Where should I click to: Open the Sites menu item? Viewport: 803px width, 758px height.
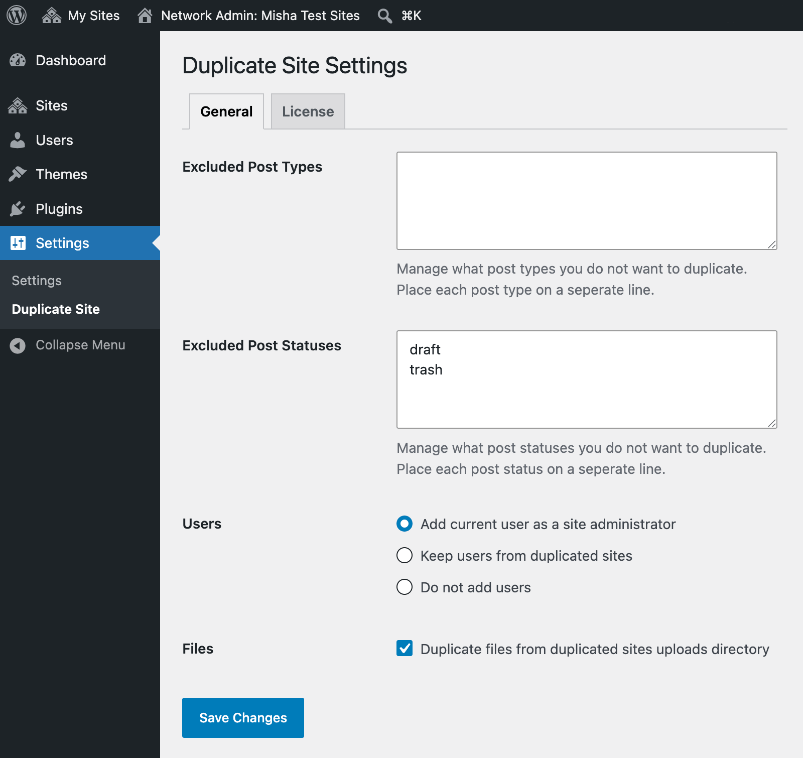[x=52, y=105]
